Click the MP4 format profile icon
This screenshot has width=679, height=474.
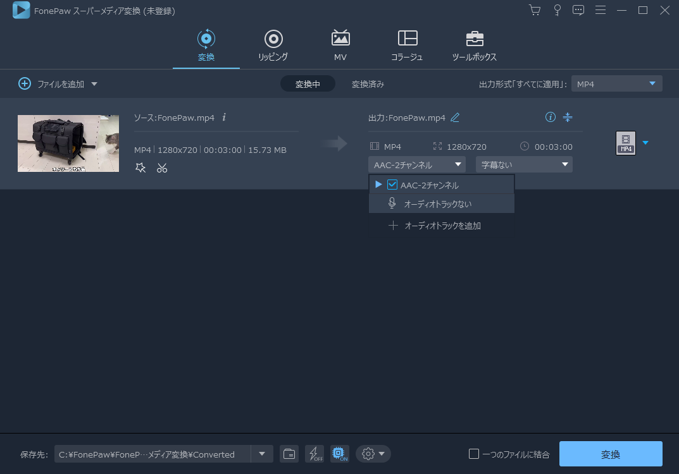[626, 143]
